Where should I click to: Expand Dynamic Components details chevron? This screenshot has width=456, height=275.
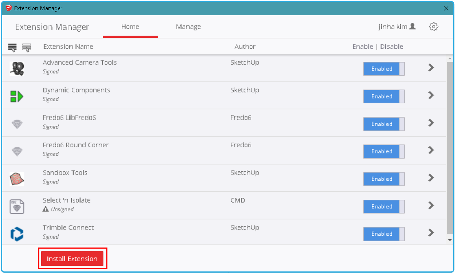coord(431,95)
